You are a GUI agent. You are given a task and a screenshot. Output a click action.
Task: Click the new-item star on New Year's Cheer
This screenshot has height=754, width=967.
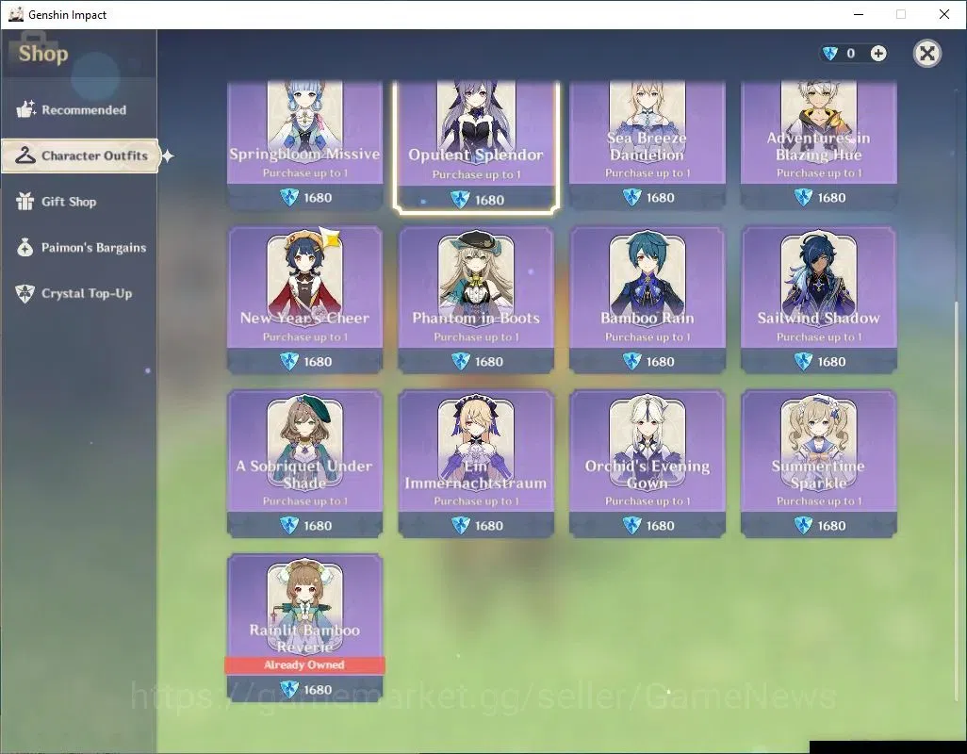coord(330,238)
